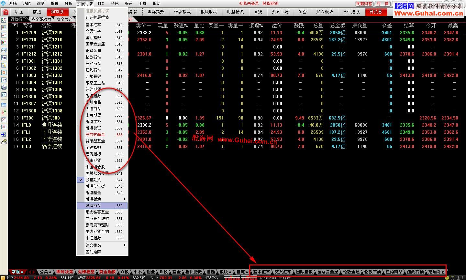
Task: Select the blue arrow export sidebar icon
Action: click(4, 134)
